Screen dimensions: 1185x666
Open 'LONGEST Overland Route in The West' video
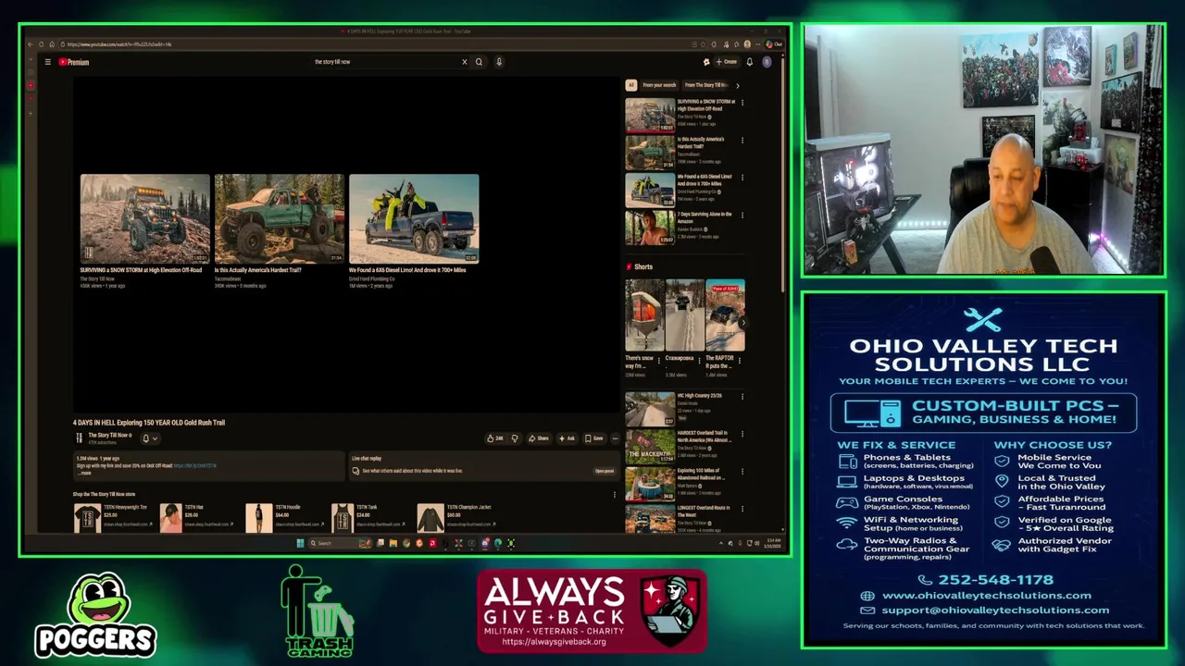coord(650,519)
